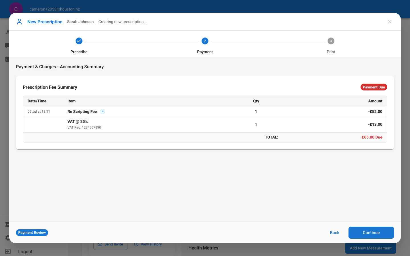Click the VAT @ 25% row label
This screenshot has width=410, height=256.
tap(77, 121)
